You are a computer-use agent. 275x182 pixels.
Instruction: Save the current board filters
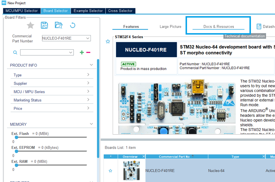tap(44, 26)
